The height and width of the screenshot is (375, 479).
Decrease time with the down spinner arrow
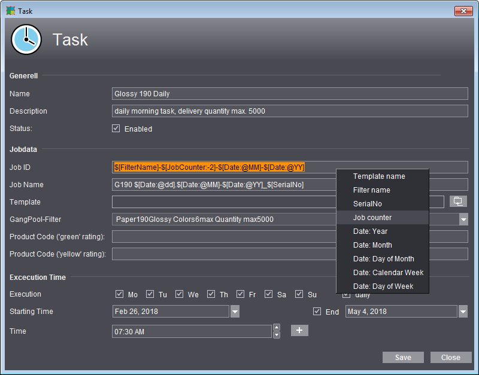(276, 335)
